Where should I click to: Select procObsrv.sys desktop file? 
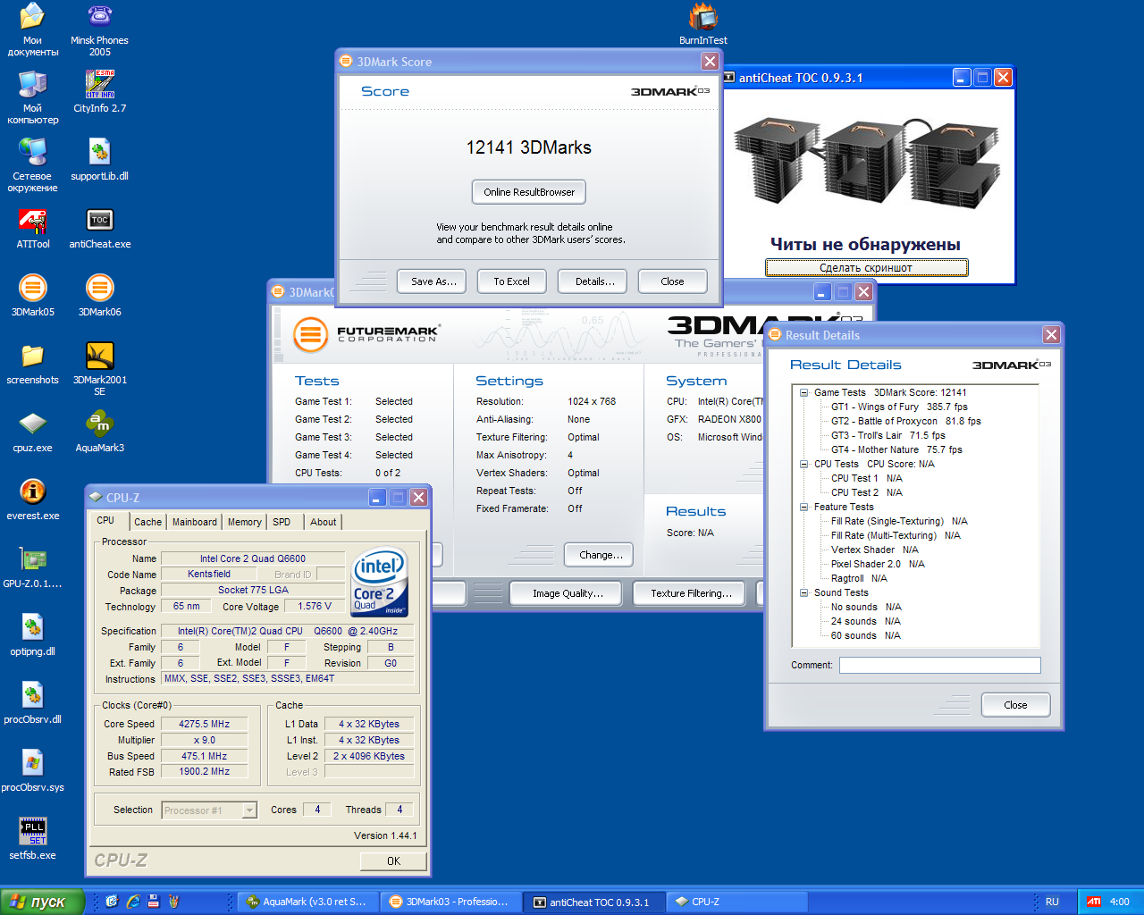click(x=33, y=770)
